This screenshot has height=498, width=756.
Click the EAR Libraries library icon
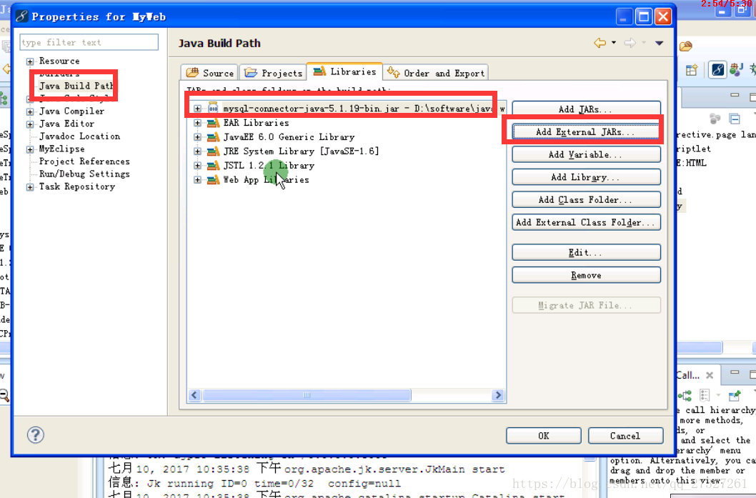point(213,123)
